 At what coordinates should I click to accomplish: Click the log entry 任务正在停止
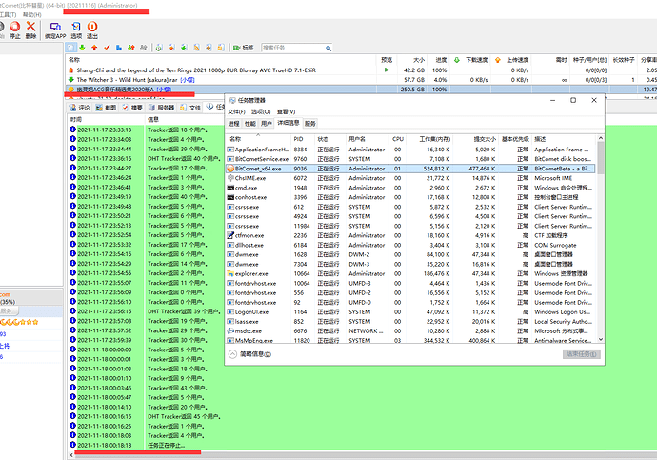[166, 446]
